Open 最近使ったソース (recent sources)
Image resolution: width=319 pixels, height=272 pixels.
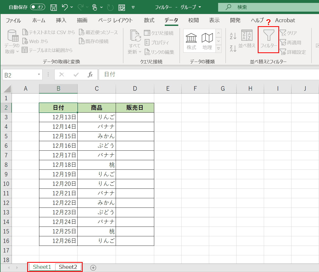coord(98,32)
